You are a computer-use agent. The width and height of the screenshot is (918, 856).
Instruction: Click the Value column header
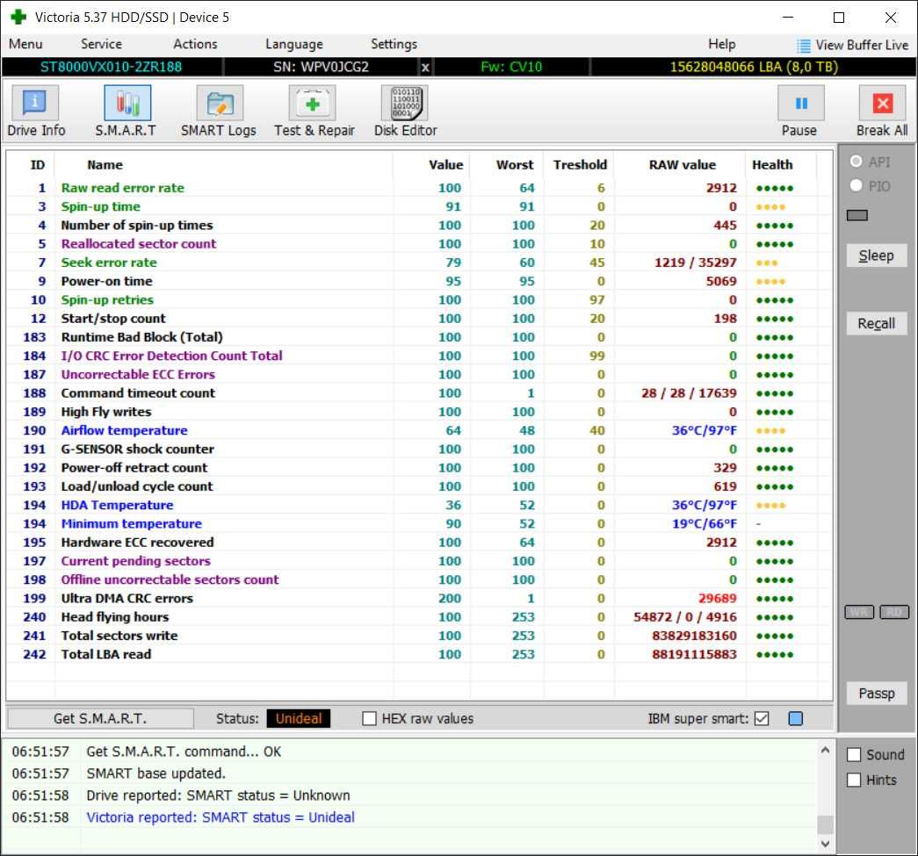coord(445,165)
